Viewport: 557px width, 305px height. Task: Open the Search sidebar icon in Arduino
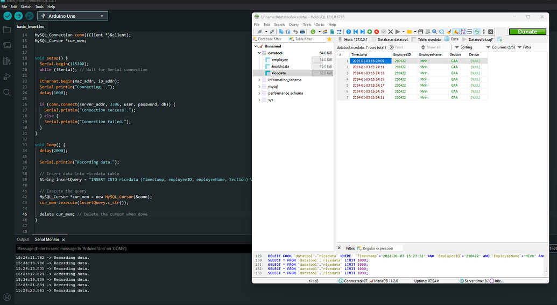[7, 93]
